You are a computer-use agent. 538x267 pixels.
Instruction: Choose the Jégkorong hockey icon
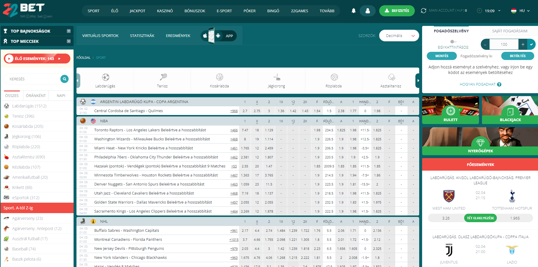(x=276, y=77)
